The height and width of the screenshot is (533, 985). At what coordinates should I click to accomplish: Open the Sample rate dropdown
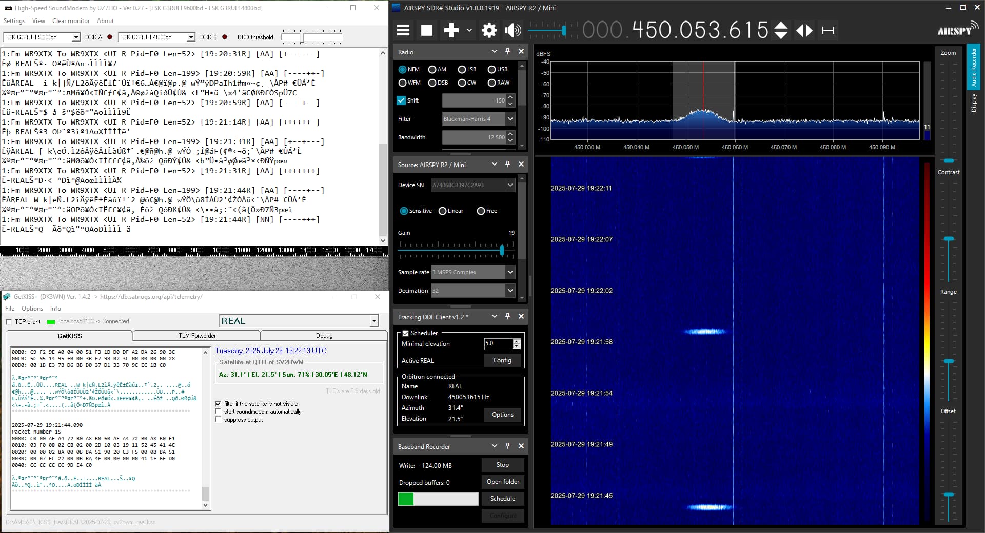pos(510,272)
